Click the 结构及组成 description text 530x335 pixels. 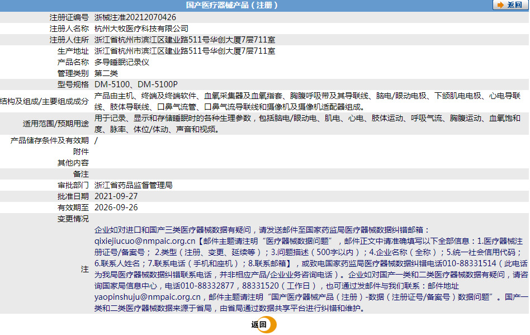point(307,101)
